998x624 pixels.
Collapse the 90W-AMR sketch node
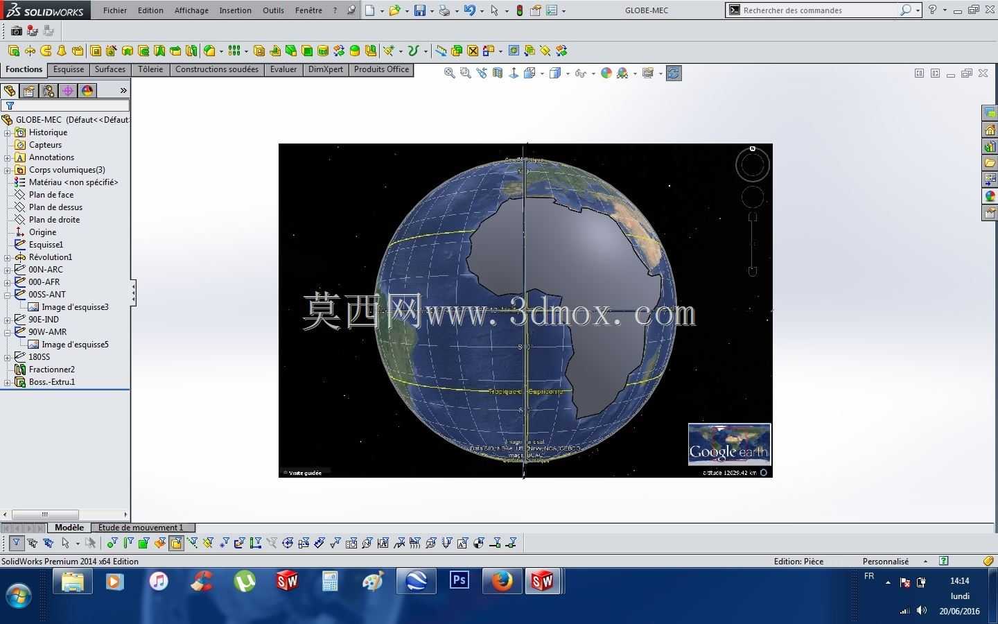click(x=7, y=332)
